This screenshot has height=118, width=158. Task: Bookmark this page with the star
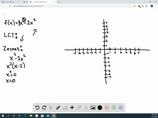(x=135, y=6)
